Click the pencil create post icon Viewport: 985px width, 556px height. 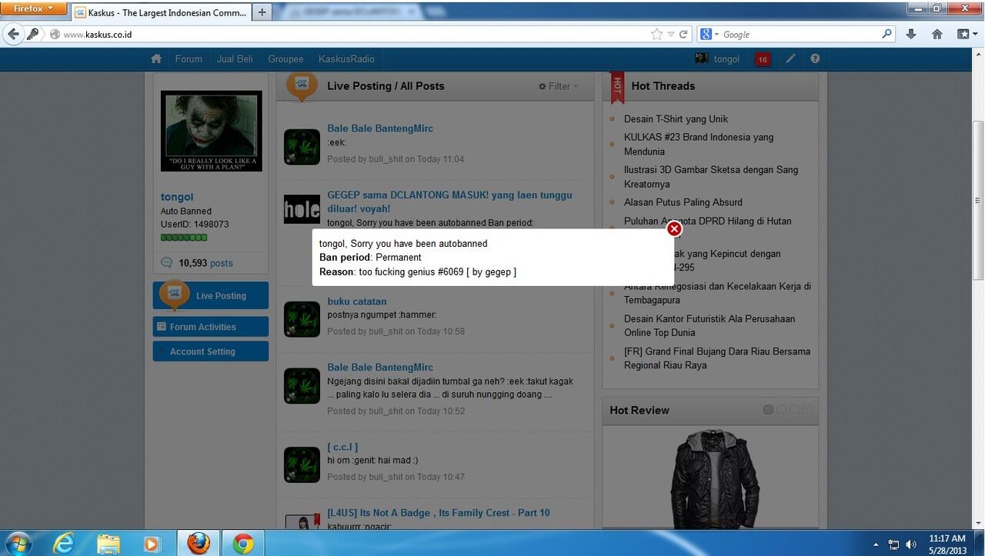pos(790,58)
